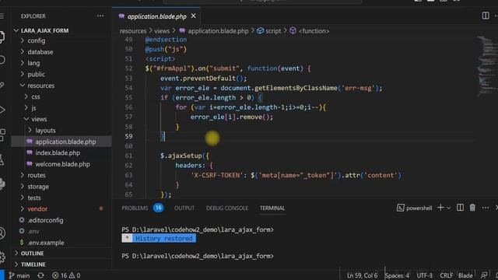Split the terminal panel

click(x=460, y=208)
